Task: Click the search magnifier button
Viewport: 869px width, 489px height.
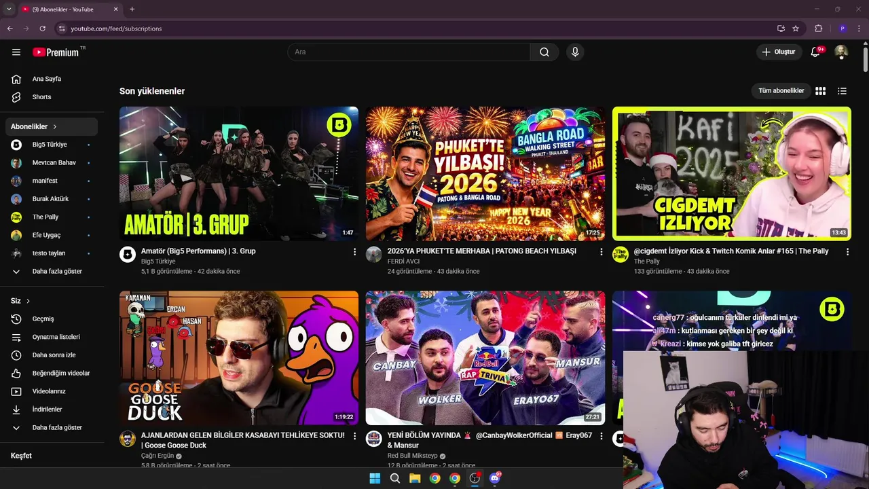Action: [x=544, y=52]
